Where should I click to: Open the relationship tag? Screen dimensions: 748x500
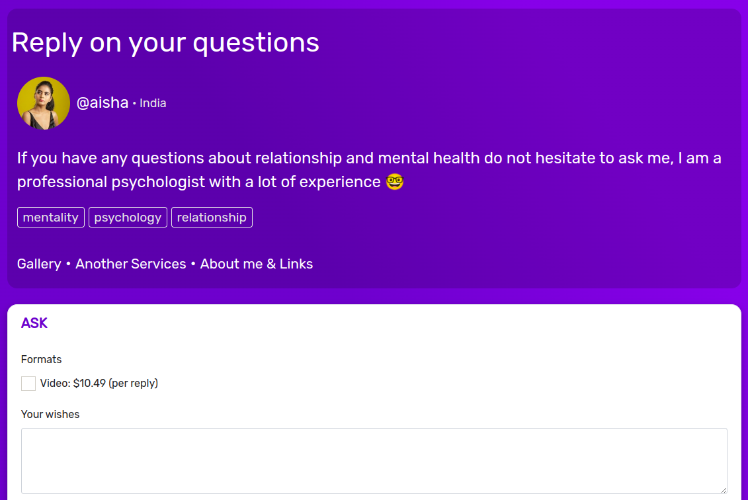212,218
